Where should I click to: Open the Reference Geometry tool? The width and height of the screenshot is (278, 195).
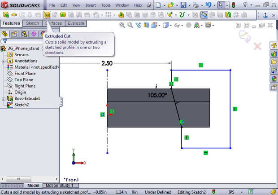point(169,15)
